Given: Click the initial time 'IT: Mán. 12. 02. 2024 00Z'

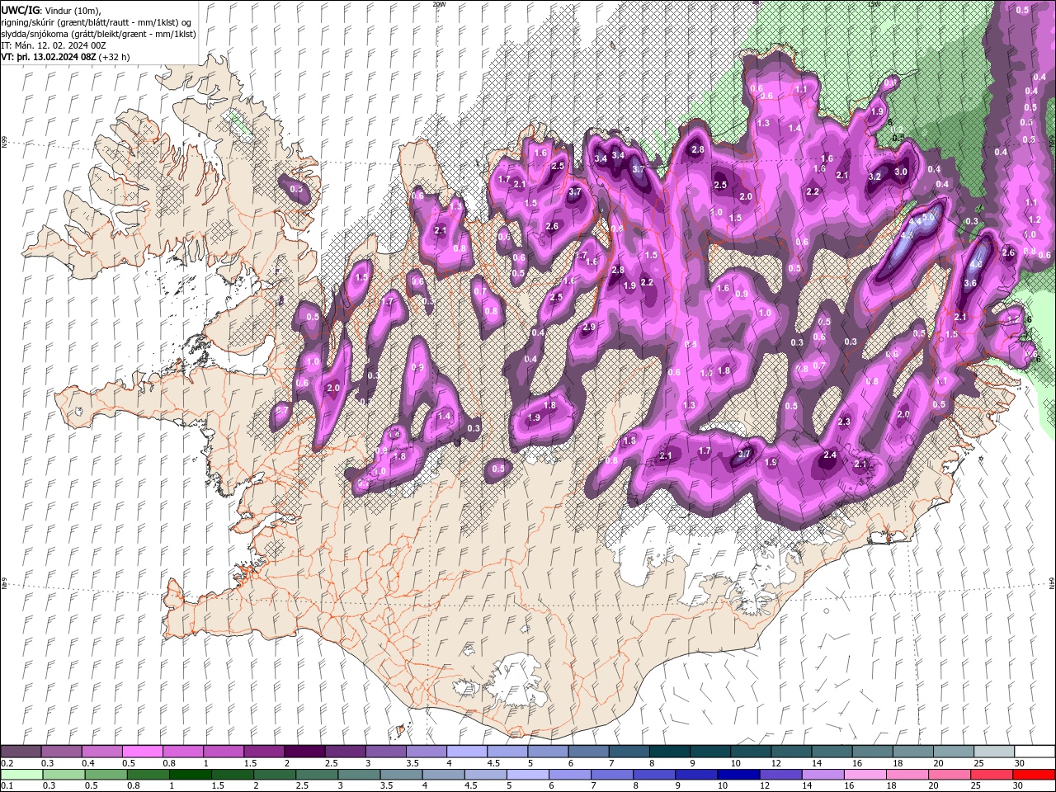Looking at the screenshot, I should click(54, 45).
